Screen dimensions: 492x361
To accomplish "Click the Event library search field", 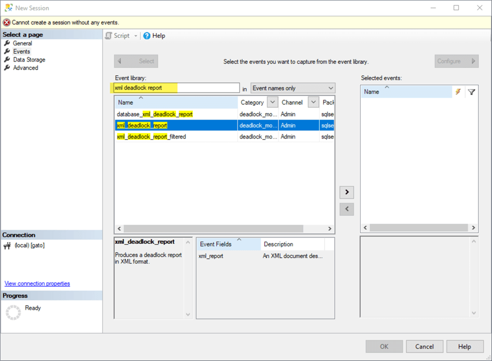I will coord(177,88).
